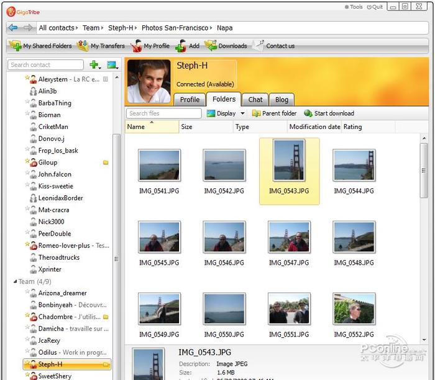Select thumbnail IMG_0551.JPG

tap(289, 309)
